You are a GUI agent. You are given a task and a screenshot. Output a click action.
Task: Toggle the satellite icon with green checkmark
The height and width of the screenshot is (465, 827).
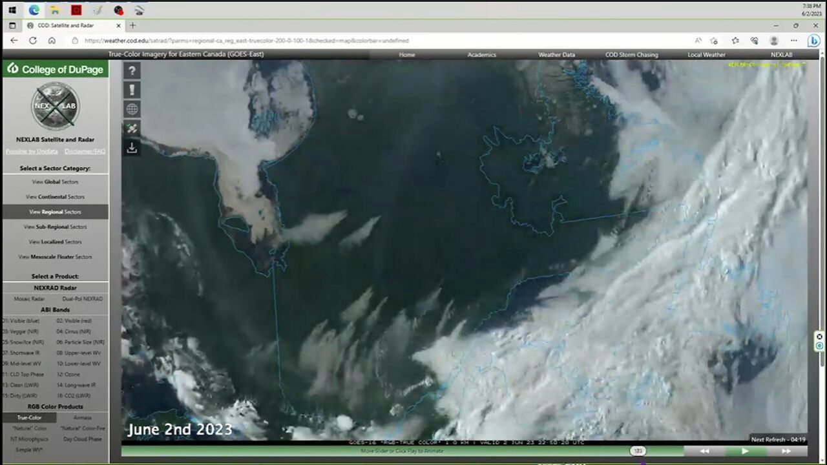132,129
